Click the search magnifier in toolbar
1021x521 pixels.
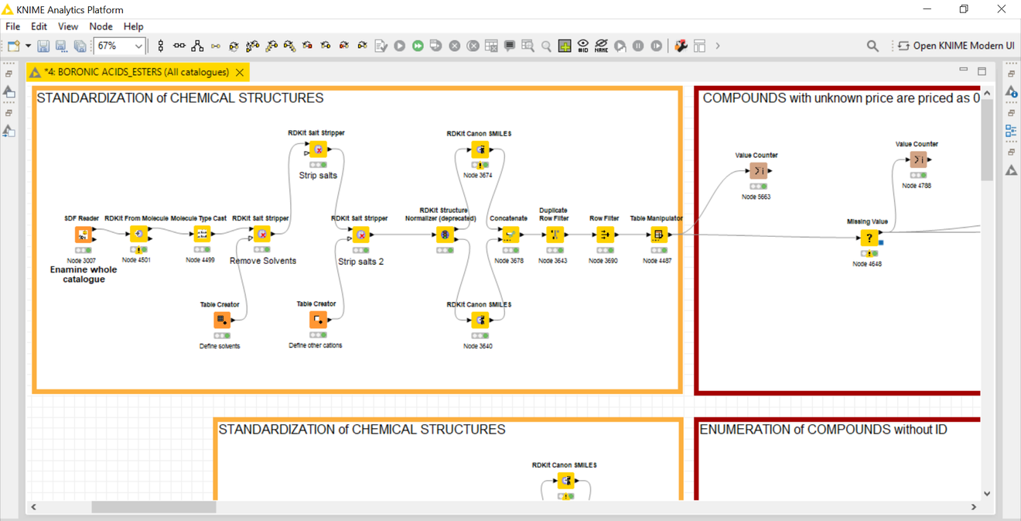872,46
